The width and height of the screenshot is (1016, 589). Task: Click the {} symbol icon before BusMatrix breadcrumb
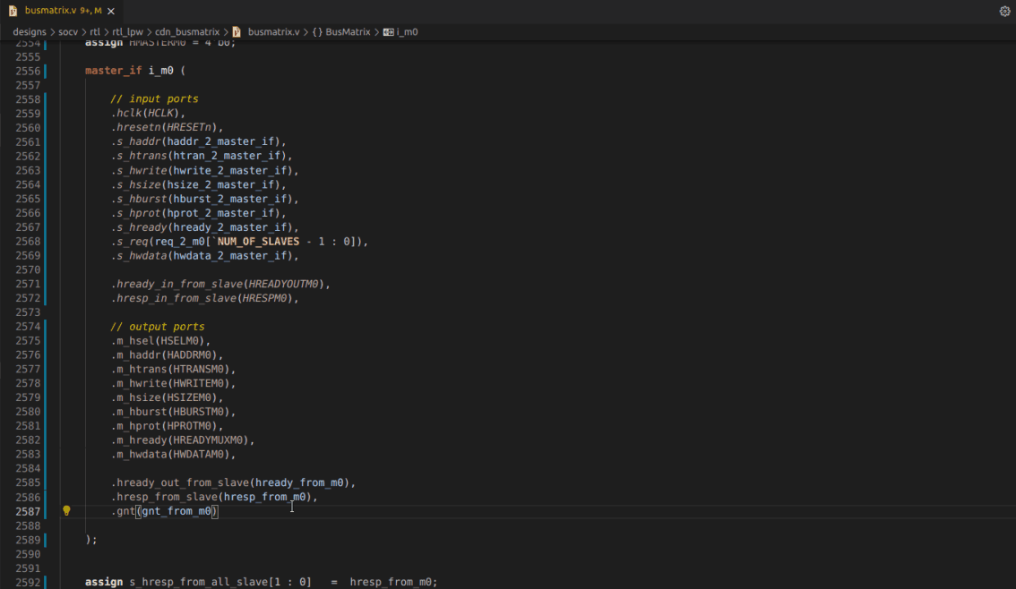click(x=315, y=31)
